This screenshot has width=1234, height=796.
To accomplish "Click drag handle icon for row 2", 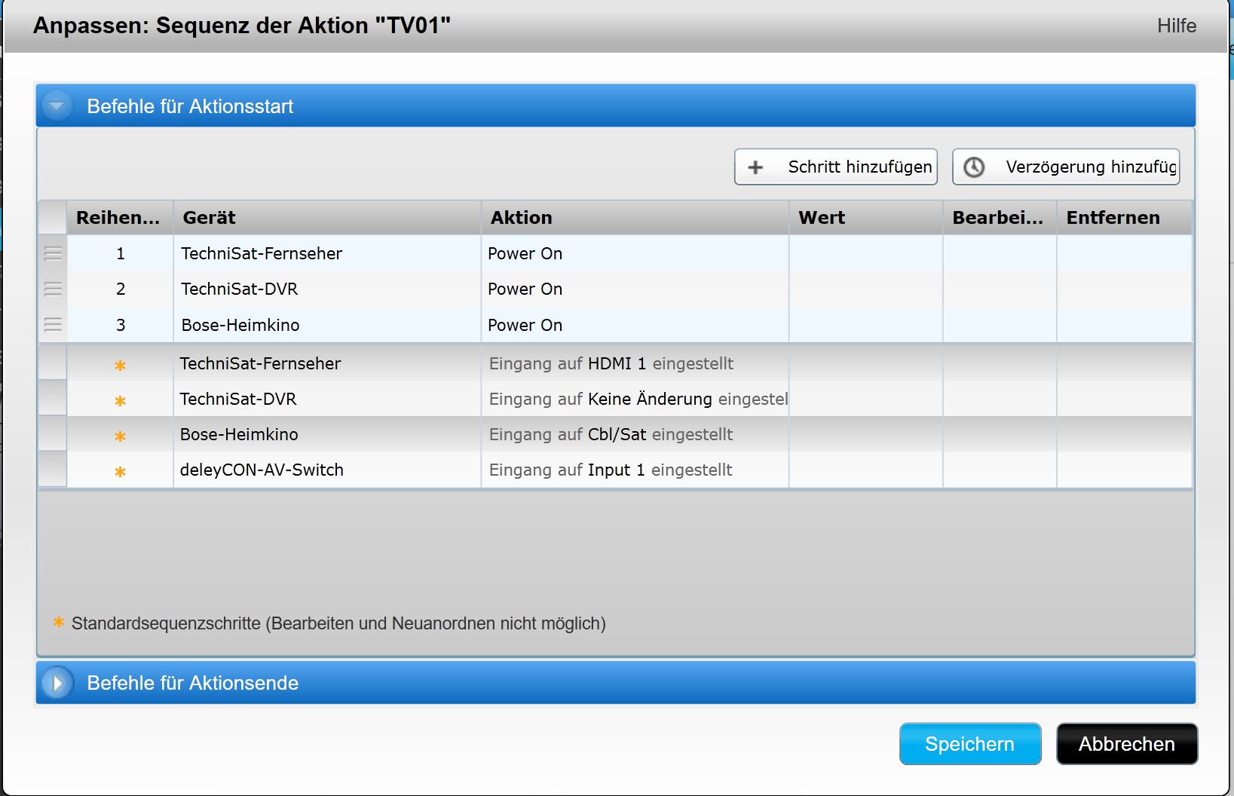I will (53, 289).
